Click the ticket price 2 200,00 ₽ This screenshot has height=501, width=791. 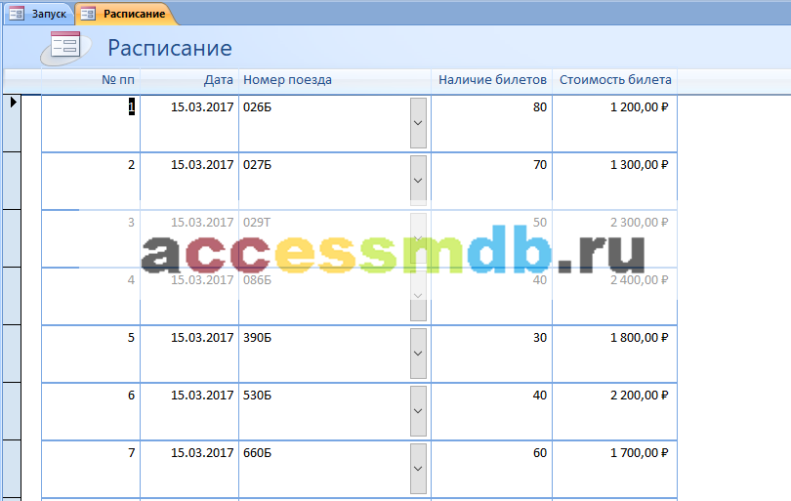pyautogui.click(x=640, y=396)
